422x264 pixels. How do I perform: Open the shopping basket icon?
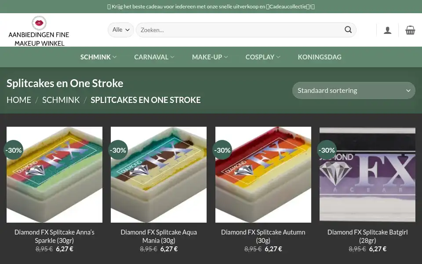[x=410, y=30]
